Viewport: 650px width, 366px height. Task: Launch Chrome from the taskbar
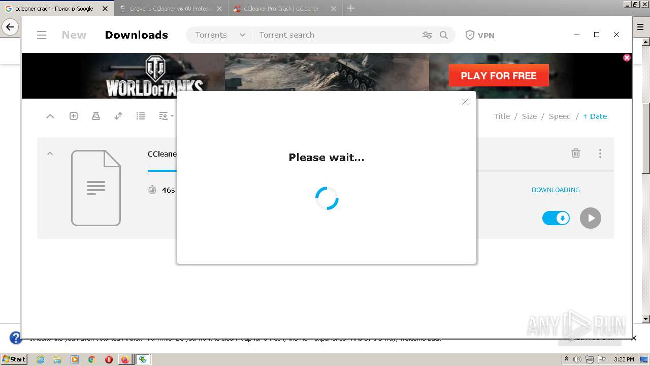click(x=91, y=359)
